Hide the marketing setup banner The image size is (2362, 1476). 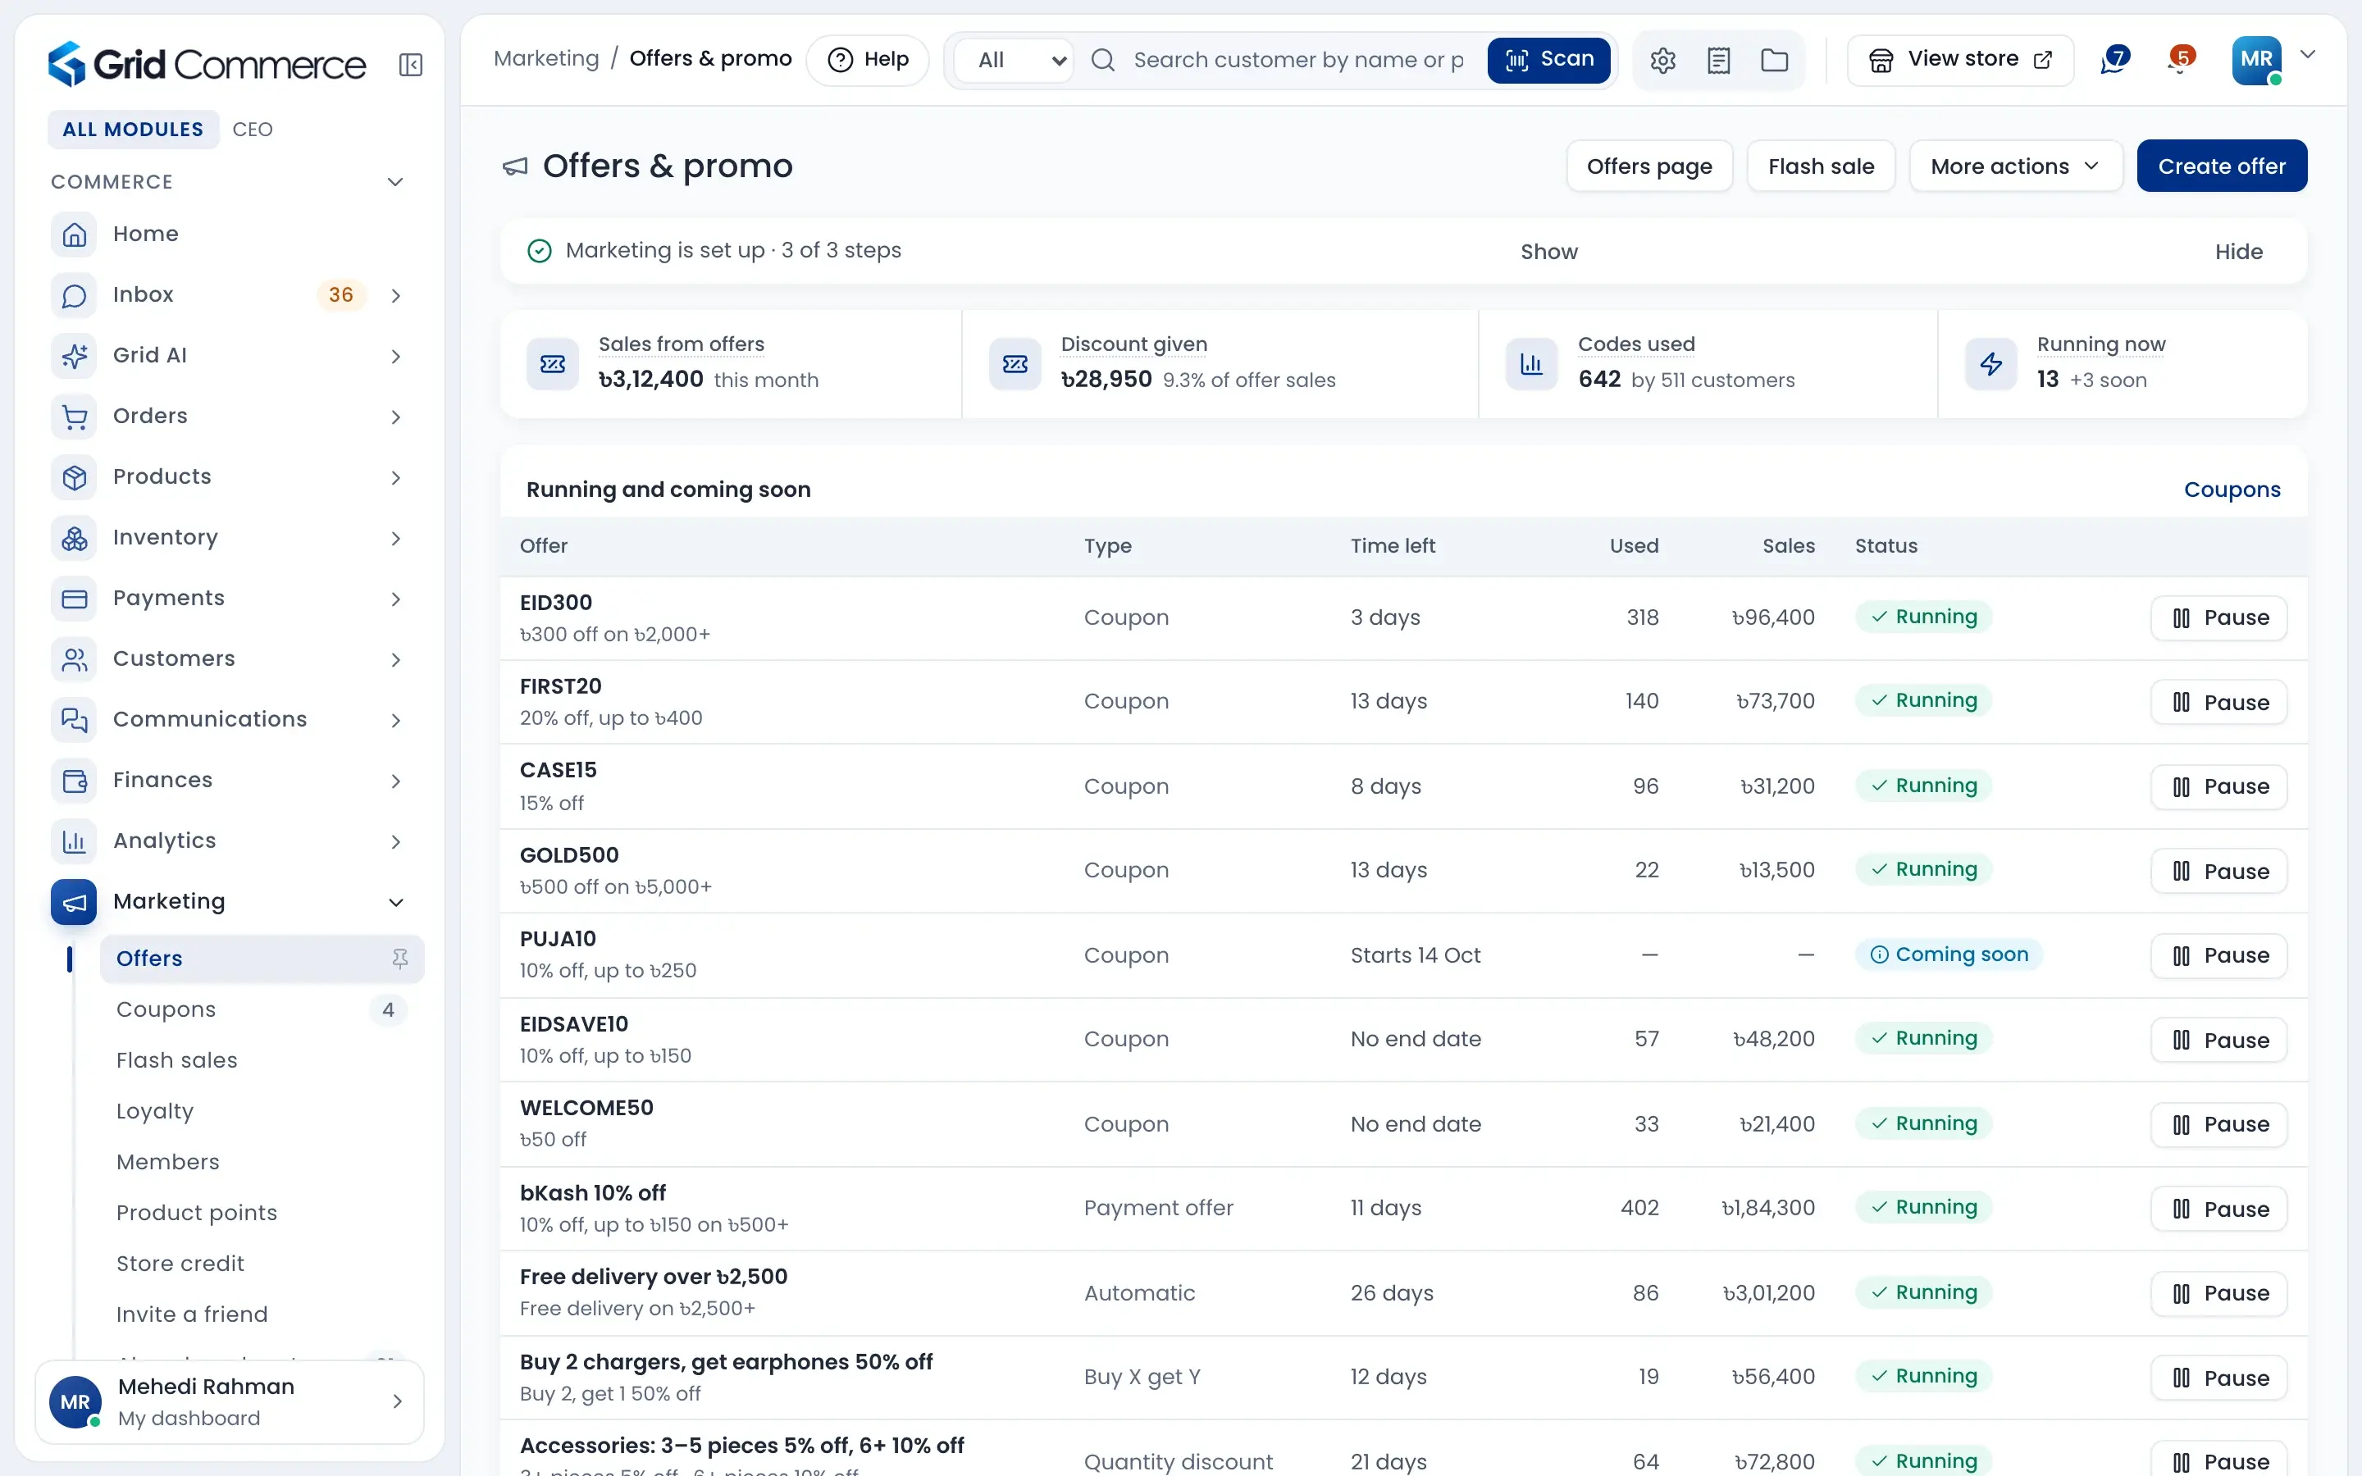point(2238,252)
